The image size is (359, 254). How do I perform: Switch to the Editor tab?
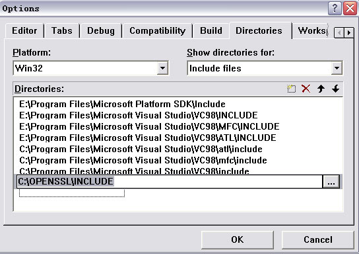coord(24,30)
